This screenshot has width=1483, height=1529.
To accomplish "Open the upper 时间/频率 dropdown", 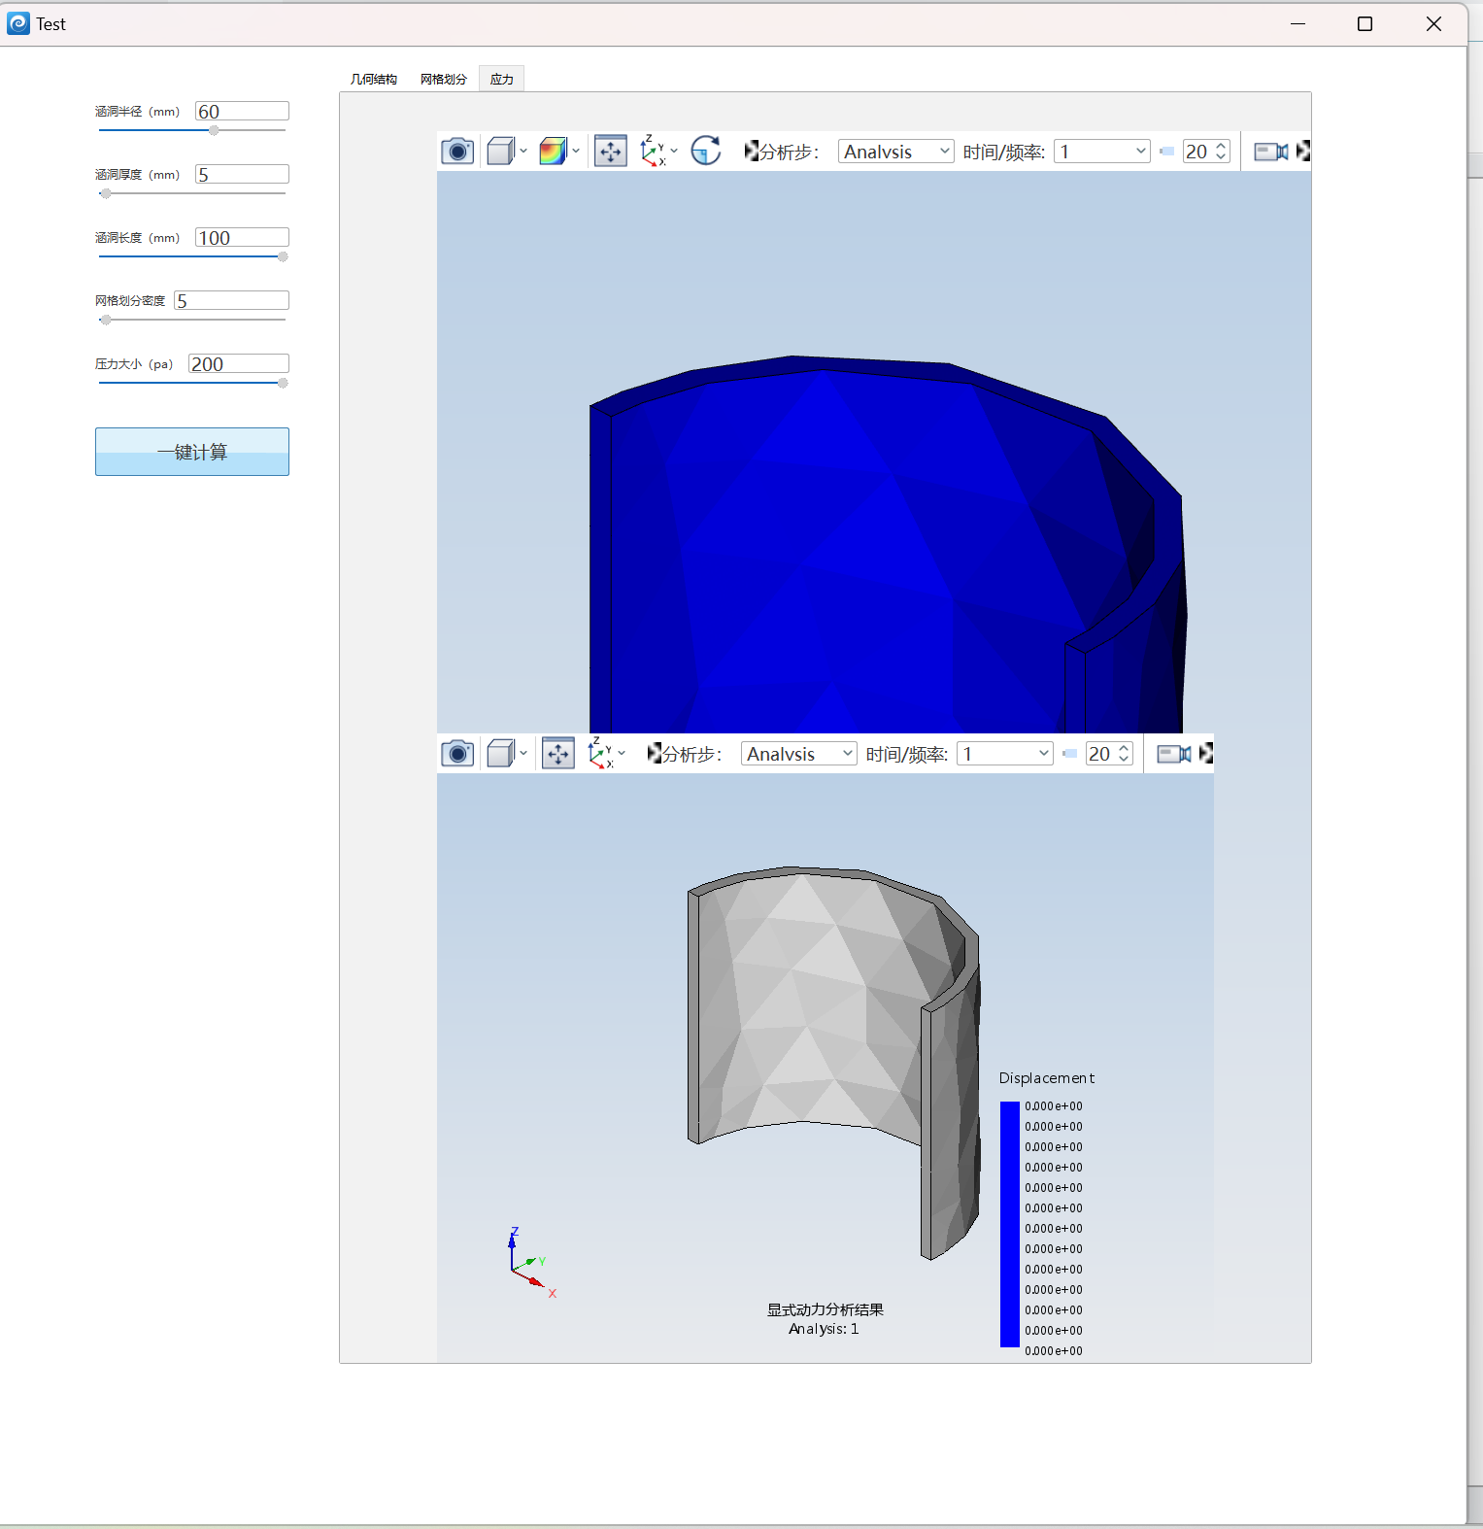I will (1101, 152).
